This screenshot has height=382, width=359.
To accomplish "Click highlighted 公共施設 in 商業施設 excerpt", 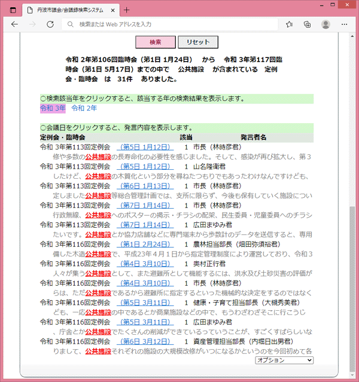I will pos(98,312).
